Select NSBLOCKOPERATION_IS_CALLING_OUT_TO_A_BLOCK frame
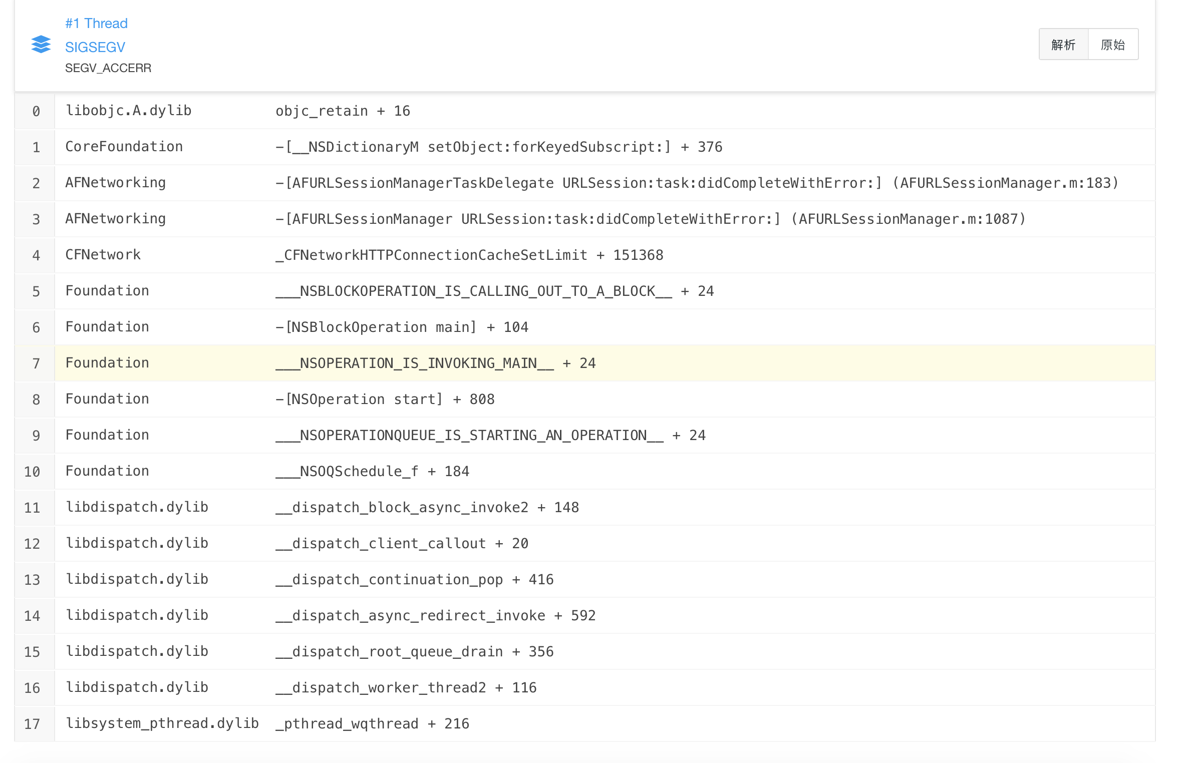This screenshot has width=1177, height=763. [x=585, y=291]
